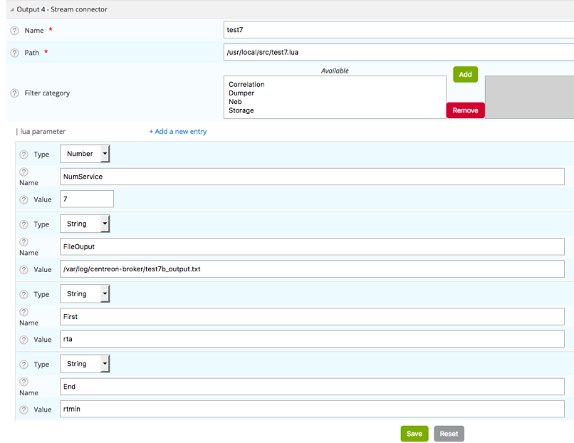Click help icon above FileOuput name label
Image resolution: width=574 pixels, height=443 pixels.
(24, 241)
